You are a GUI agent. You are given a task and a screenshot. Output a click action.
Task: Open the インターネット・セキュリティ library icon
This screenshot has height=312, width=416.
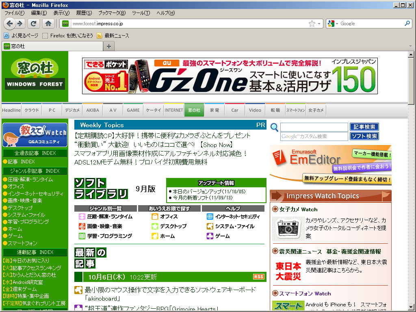[210, 217]
